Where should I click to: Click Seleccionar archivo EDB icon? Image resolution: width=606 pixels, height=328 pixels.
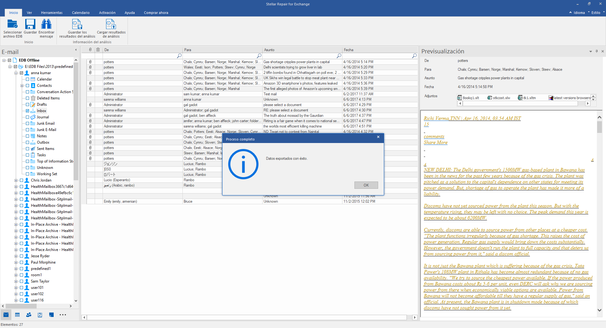[x=13, y=24]
